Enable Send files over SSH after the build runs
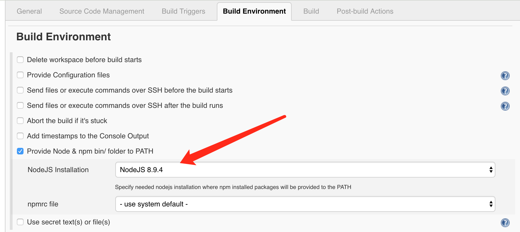 point(20,105)
